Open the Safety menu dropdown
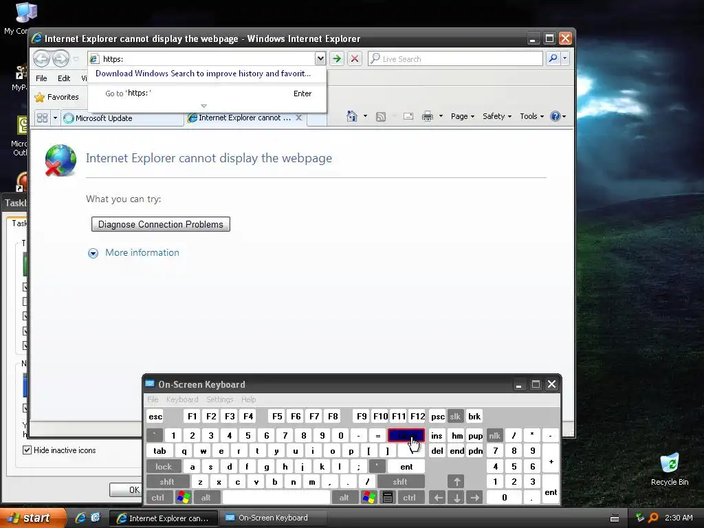Screen dimensions: 704x528 pyautogui.click(x=497, y=116)
